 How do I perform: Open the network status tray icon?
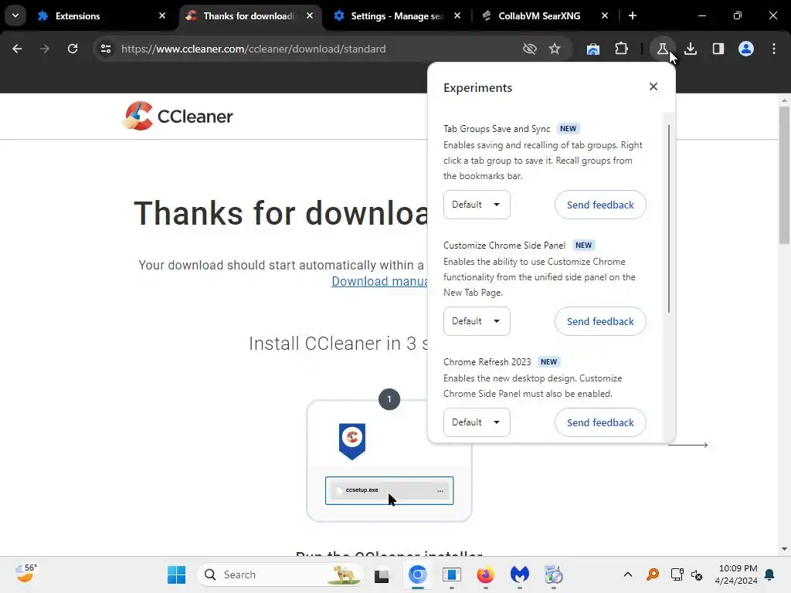point(677,574)
